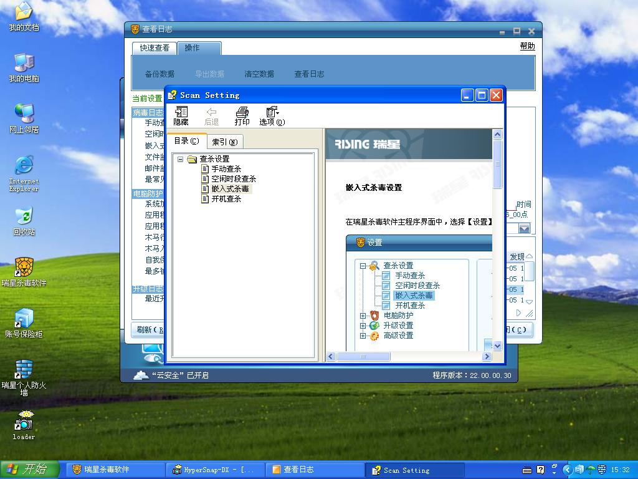Click the 帮助 link in the log window
The width and height of the screenshot is (638, 479).
coord(527,46)
